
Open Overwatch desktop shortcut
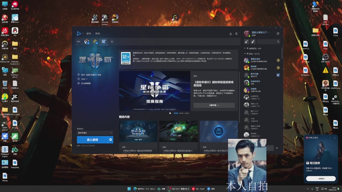[5, 45]
